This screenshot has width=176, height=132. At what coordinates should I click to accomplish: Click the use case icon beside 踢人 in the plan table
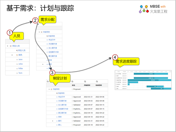click(57, 125)
